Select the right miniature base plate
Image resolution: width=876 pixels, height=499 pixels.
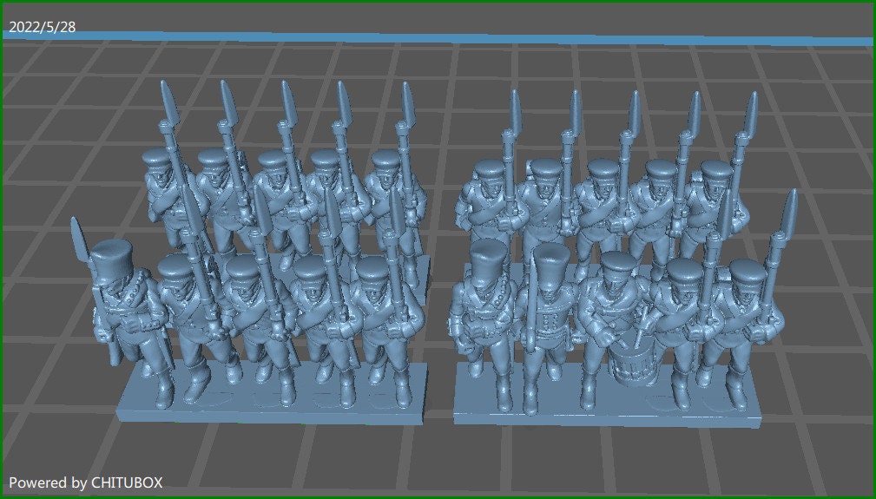[607, 396]
